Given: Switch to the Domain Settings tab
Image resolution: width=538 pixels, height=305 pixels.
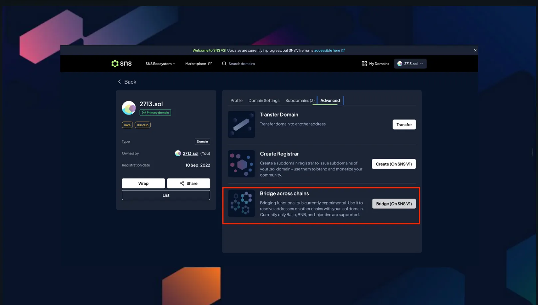Looking at the screenshot, I should tap(264, 101).
